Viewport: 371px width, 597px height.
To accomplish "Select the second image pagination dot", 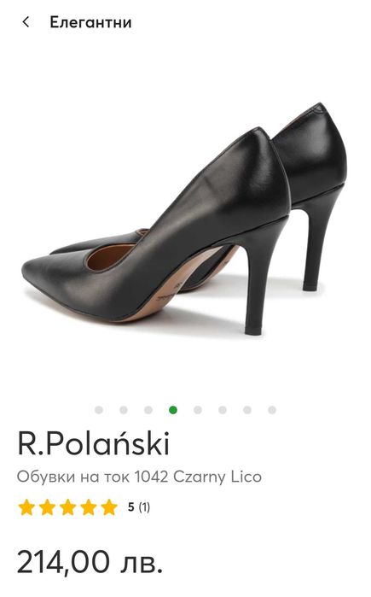I will pos(124,410).
